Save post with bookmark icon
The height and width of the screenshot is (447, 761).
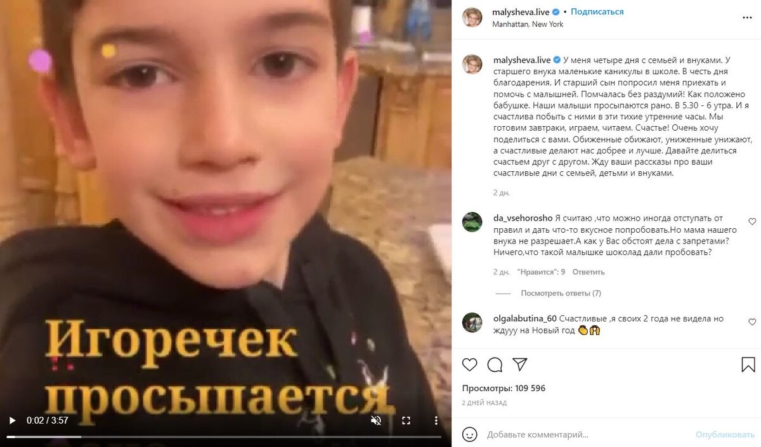[748, 365]
